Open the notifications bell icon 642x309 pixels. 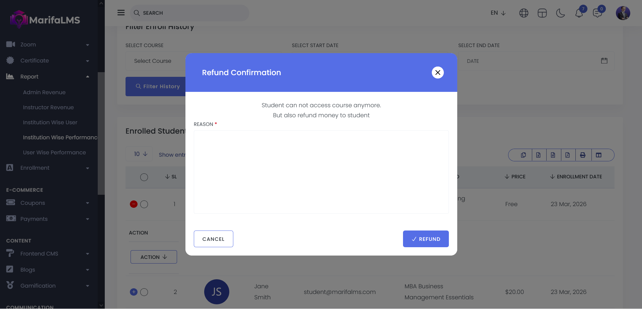[579, 13]
